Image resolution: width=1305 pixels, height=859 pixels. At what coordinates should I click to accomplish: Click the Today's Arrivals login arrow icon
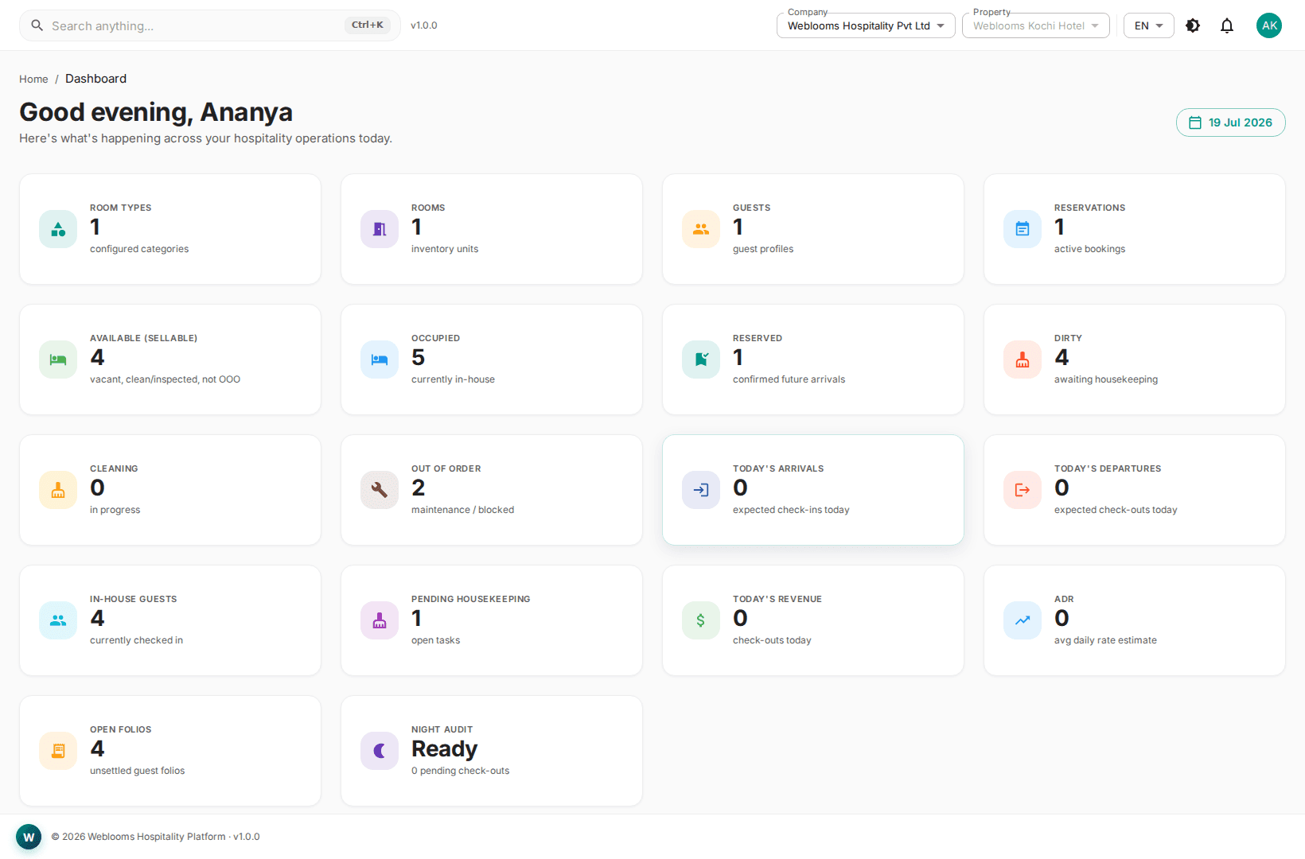click(701, 490)
